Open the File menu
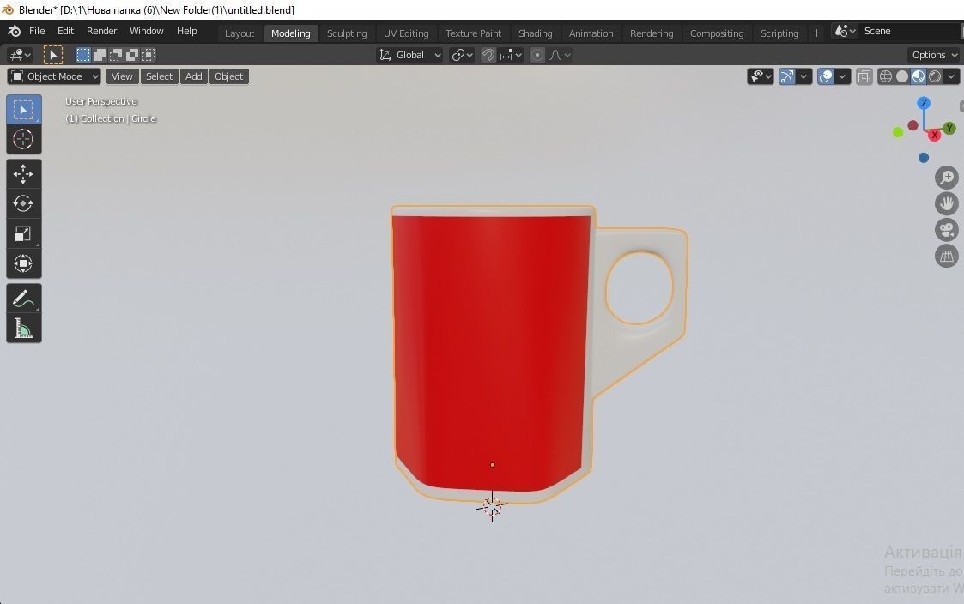Screen dimensions: 964x604 click(37, 31)
